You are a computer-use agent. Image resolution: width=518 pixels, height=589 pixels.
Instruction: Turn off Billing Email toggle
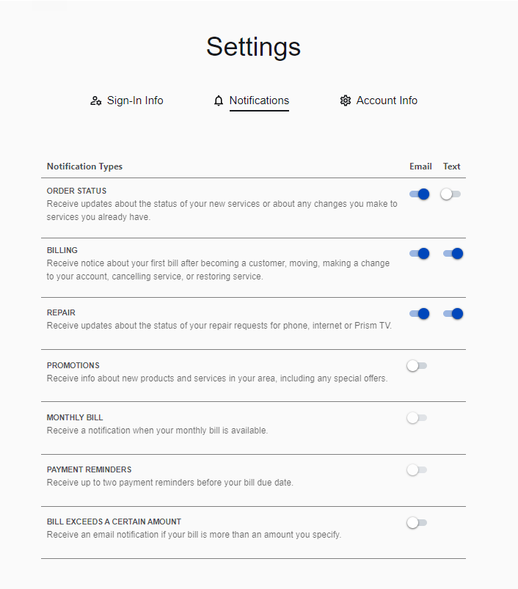click(x=420, y=254)
